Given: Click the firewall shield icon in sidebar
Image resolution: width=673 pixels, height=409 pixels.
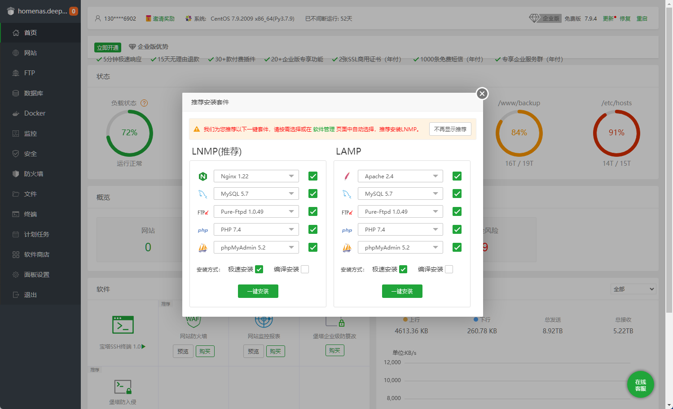Looking at the screenshot, I should point(16,174).
